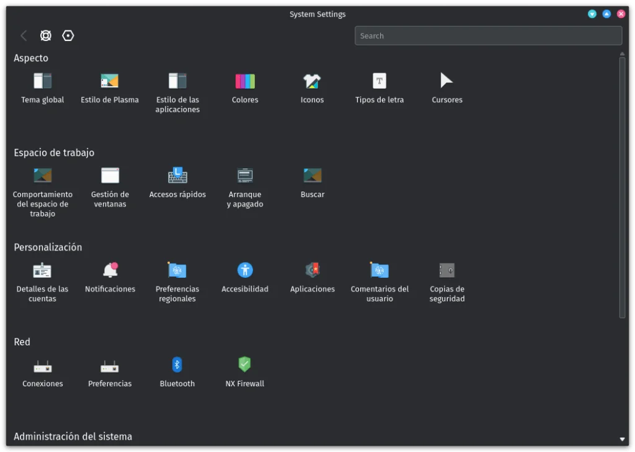
Task: Click the lifebuoy help icon
Action: coord(46,35)
